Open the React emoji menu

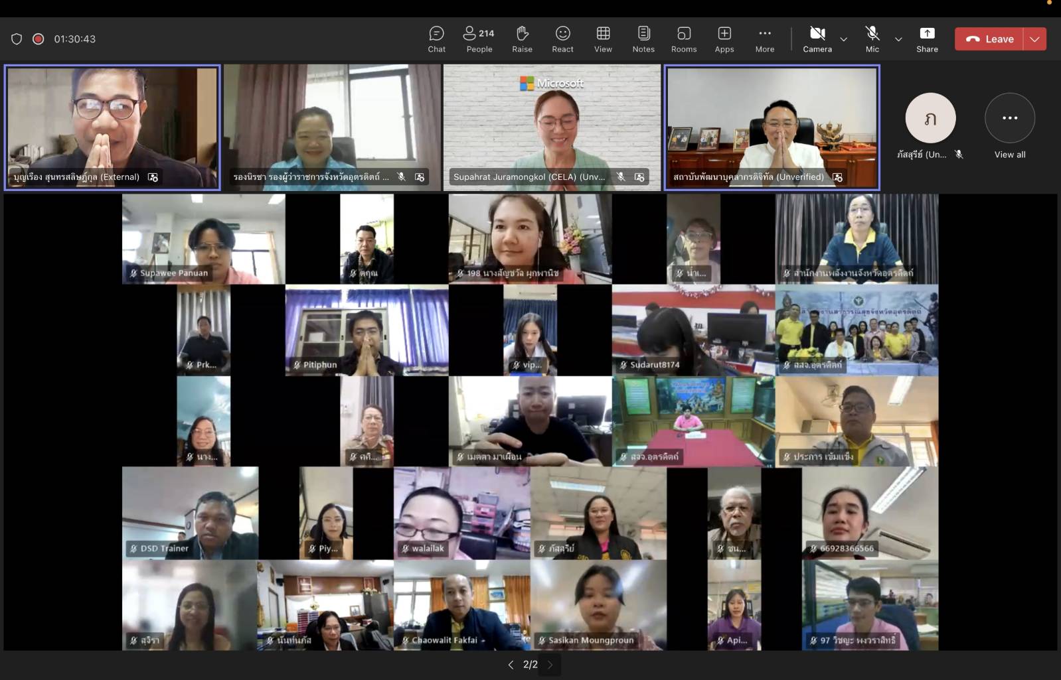(x=562, y=39)
